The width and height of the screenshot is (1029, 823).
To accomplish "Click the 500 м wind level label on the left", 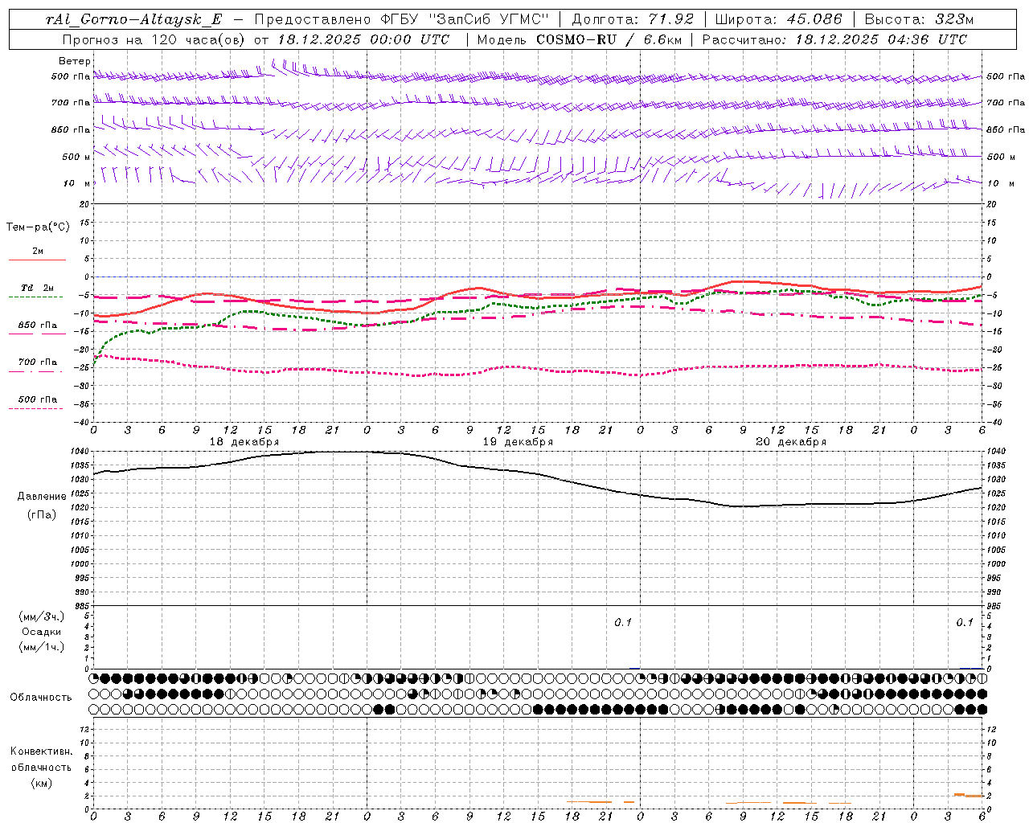I will 76,157.
